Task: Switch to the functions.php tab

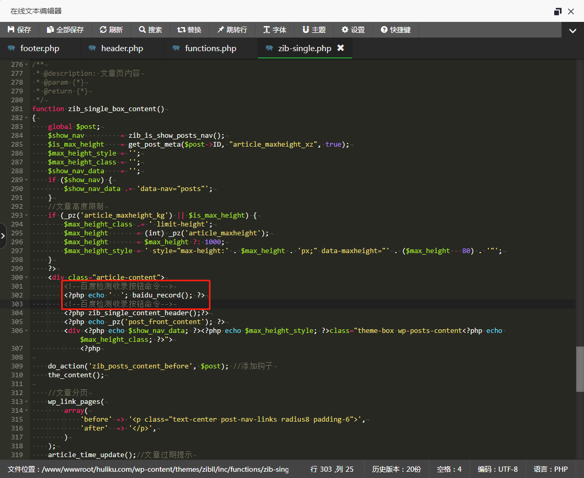Action: click(210, 49)
